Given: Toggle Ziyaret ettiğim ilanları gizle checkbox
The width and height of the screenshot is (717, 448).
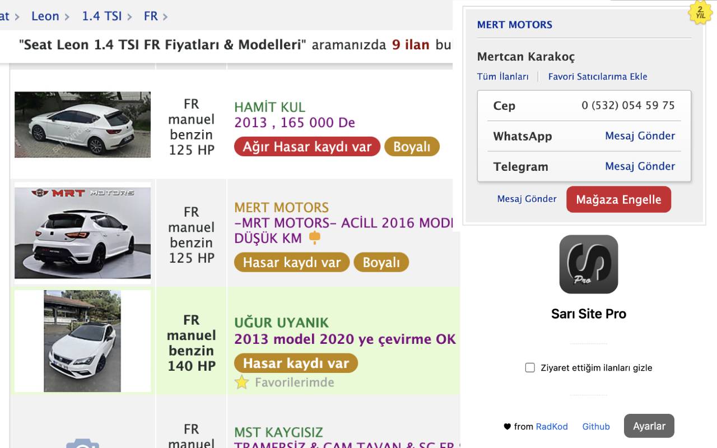Looking at the screenshot, I should (530, 368).
